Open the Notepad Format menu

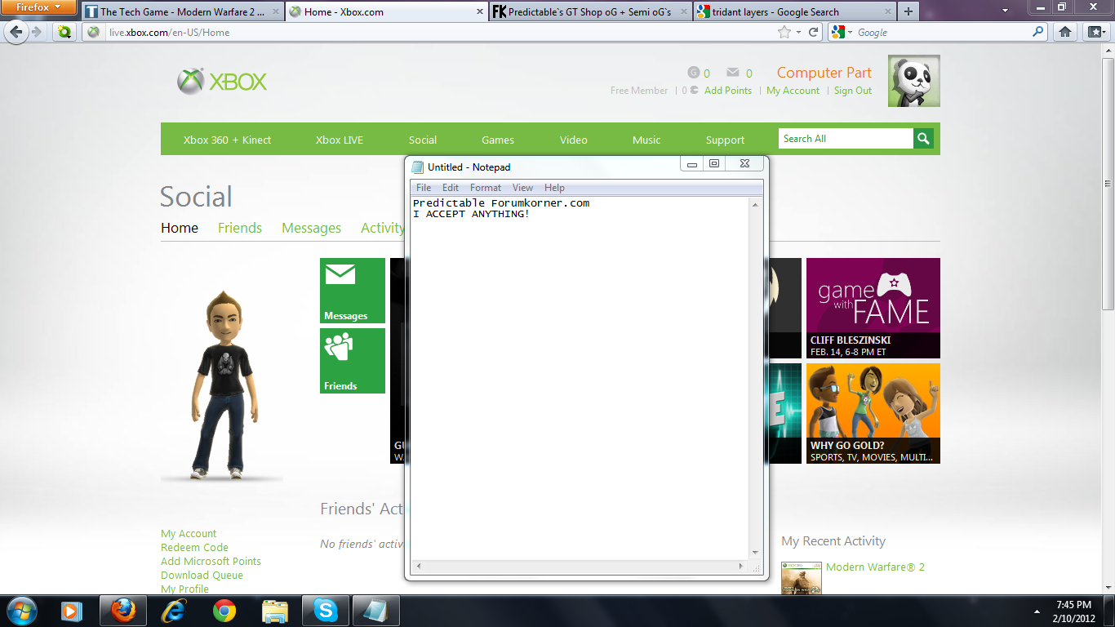486,188
